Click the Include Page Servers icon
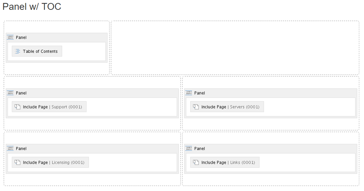This screenshot has height=191, width=364. pos(196,107)
